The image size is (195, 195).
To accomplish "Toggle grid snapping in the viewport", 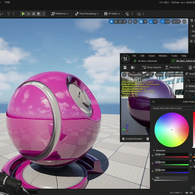I will point(141,22).
